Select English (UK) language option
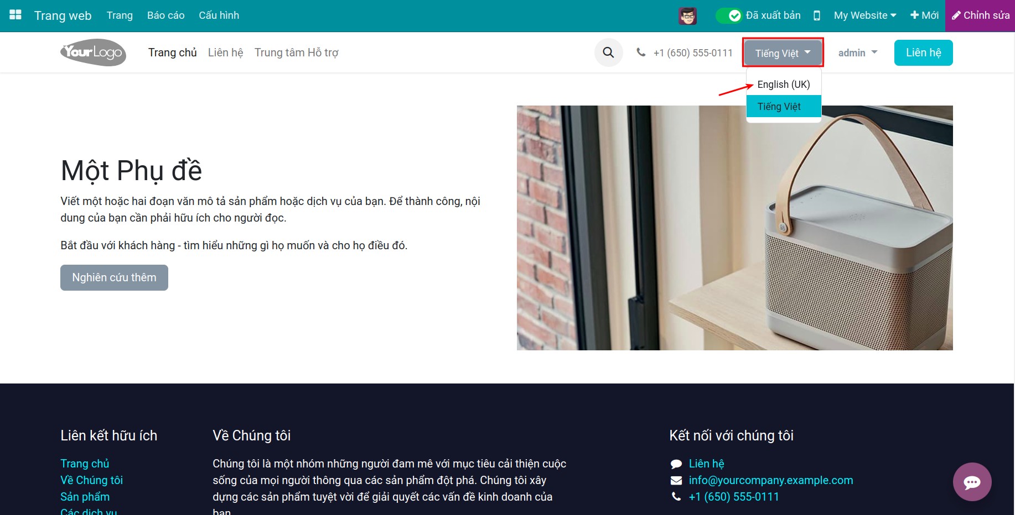This screenshot has height=515, width=1015. coord(784,85)
